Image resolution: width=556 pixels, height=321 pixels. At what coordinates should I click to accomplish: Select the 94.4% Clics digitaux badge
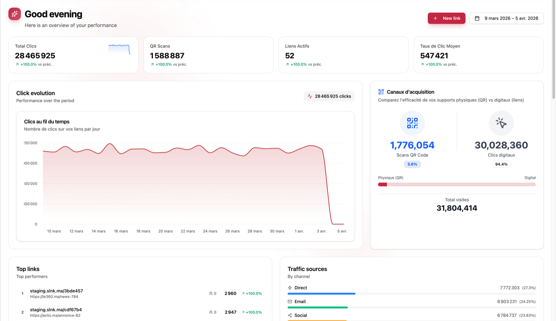coord(501,164)
